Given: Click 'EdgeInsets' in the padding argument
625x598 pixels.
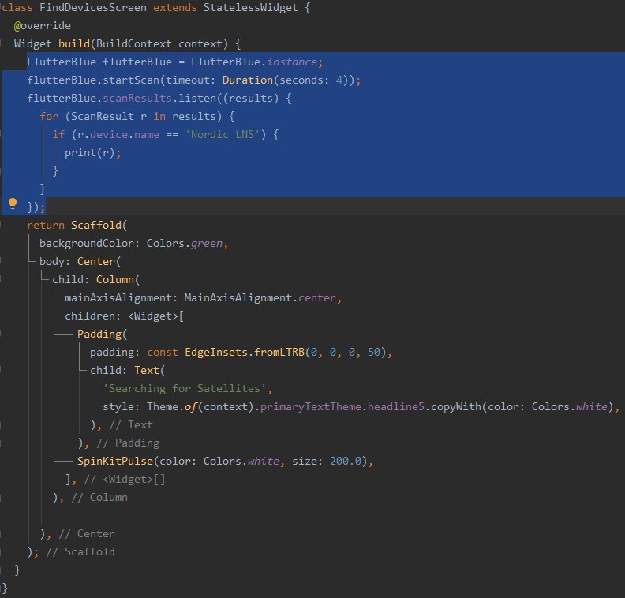Looking at the screenshot, I should pos(216,353).
